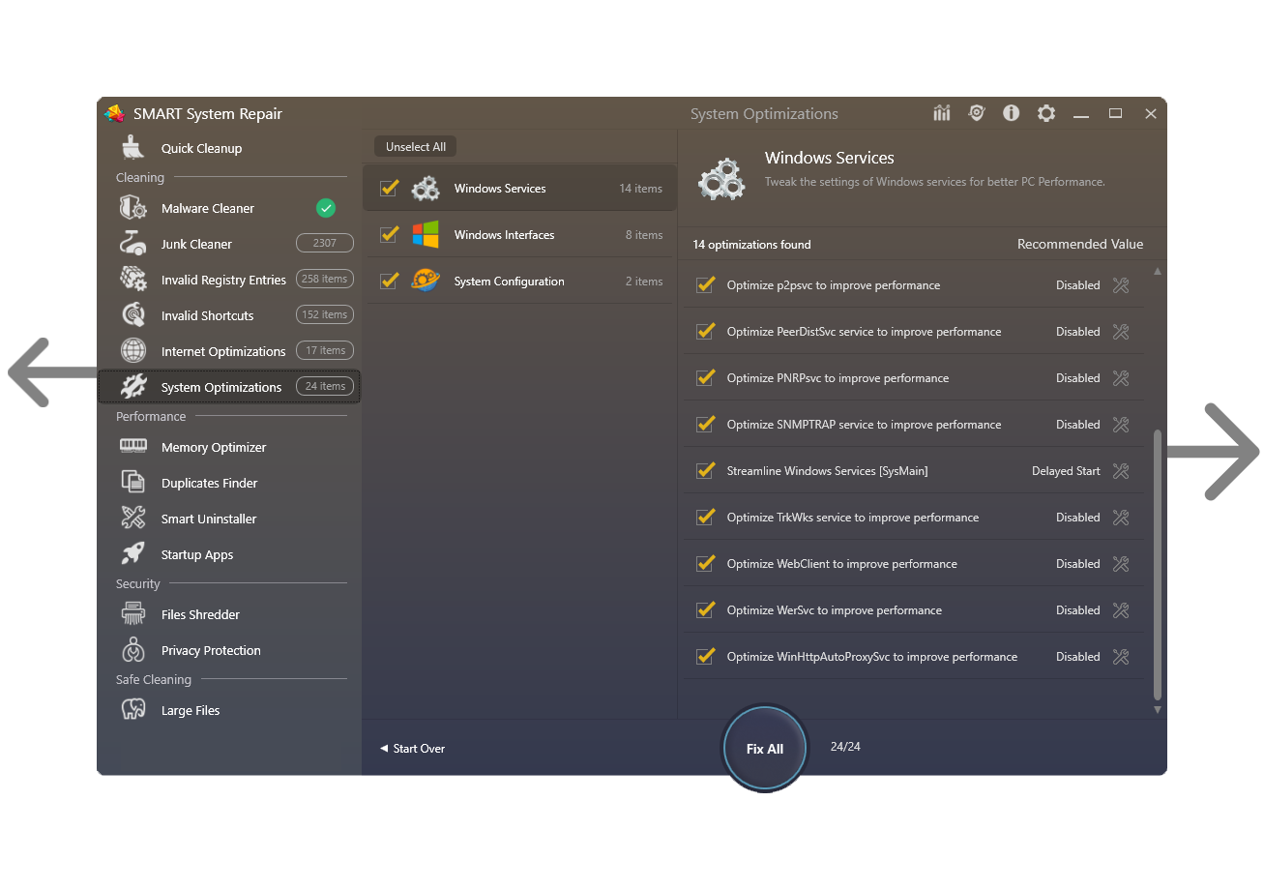This screenshot has height=890, width=1264.
Task: Click the wrench icon for WebClient row
Action: 1121,564
